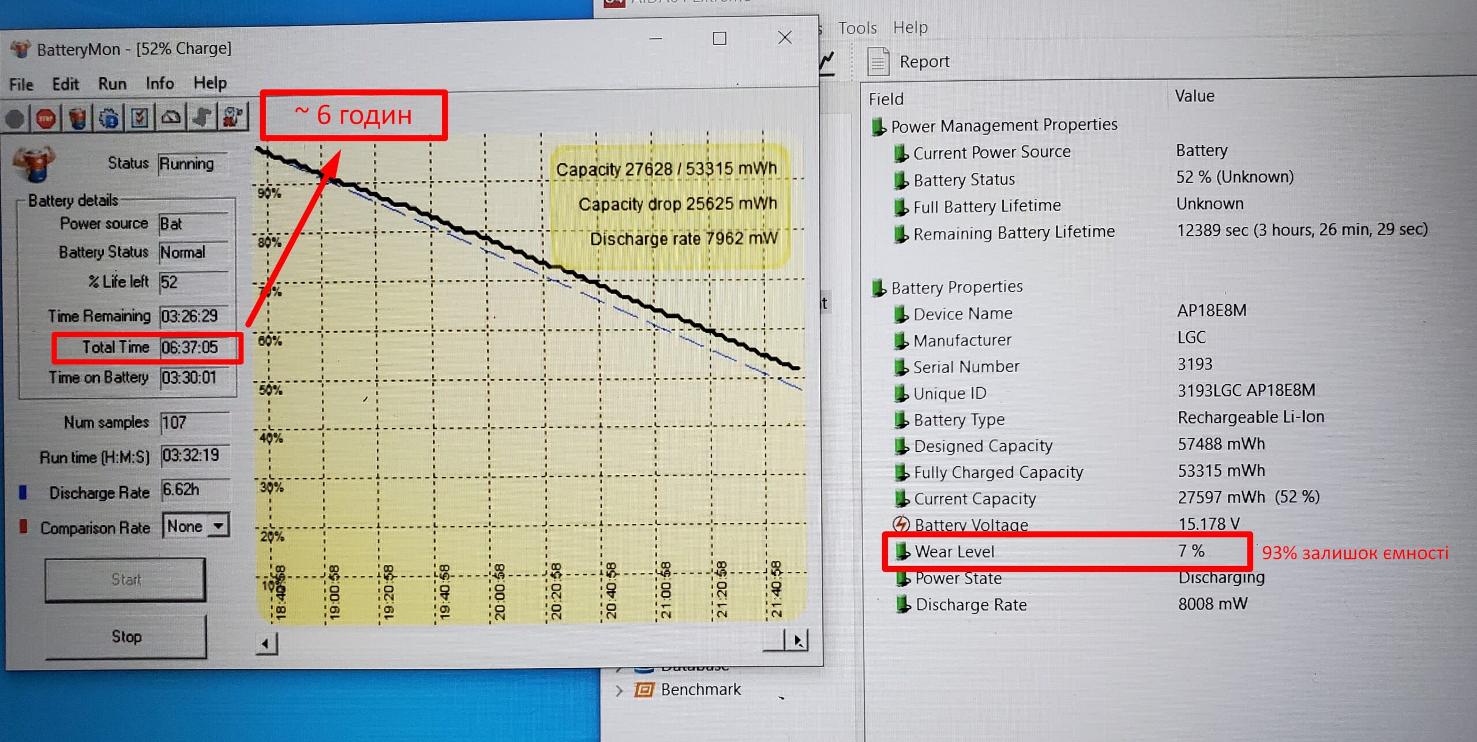Viewport: 1477px width, 742px height.
Task: Expand the Benchmark tree node
Action: (619, 690)
